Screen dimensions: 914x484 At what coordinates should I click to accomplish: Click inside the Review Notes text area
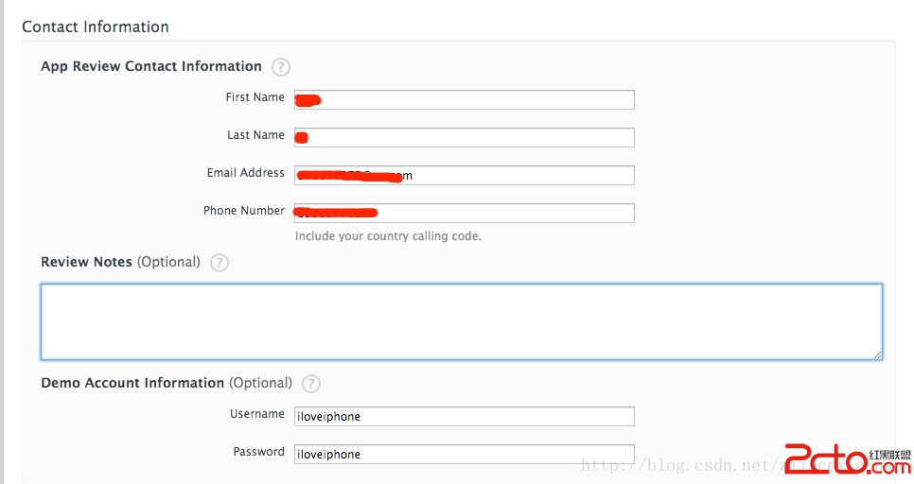pyautogui.click(x=461, y=321)
